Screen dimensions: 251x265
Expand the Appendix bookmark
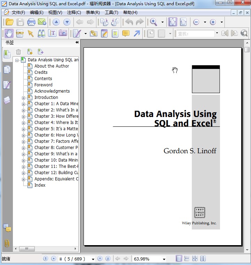coord(23,179)
